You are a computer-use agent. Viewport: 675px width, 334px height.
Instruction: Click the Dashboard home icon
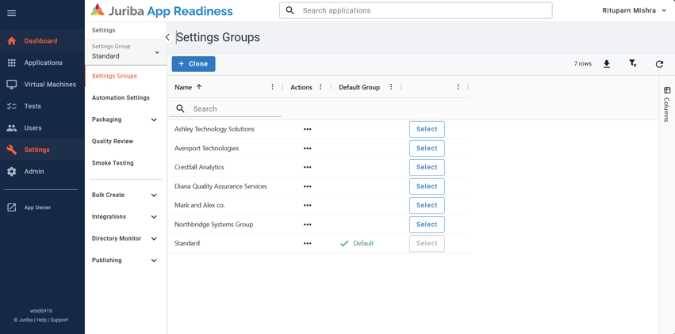click(12, 41)
